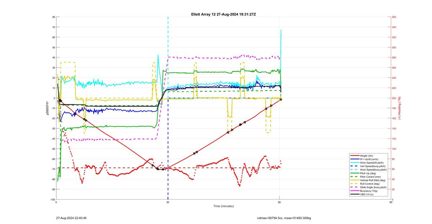Click the right axis tick label "200"
Screen dimensions: 432x224
[394, 98]
